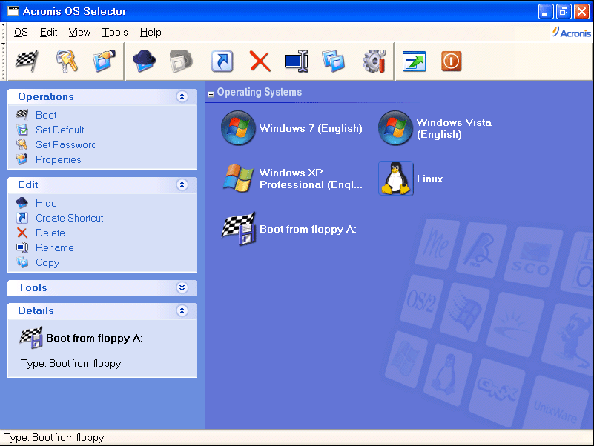Click the Set Default link
Image resolution: width=594 pixels, height=446 pixels.
pyautogui.click(x=60, y=130)
